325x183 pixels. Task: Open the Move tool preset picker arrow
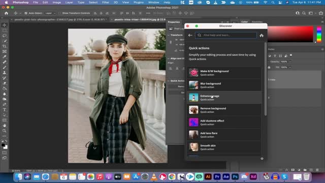[20, 13]
